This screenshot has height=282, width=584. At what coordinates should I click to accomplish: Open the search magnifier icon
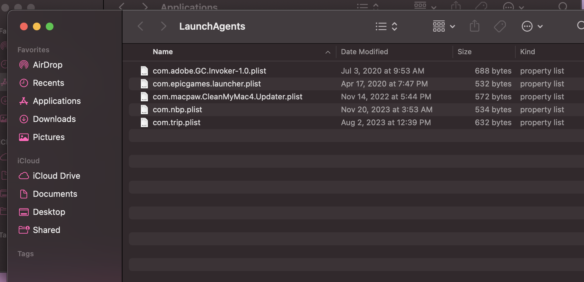click(580, 25)
